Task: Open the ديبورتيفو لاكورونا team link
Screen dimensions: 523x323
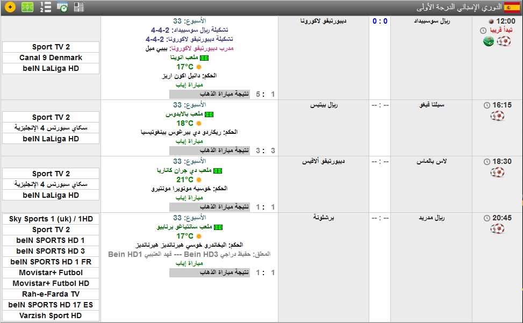Action: pyautogui.click(x=323, y=21)
